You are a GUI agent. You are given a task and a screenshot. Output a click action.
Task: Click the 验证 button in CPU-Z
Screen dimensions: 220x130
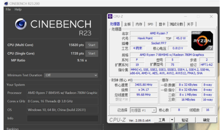(x=185, y=120)
